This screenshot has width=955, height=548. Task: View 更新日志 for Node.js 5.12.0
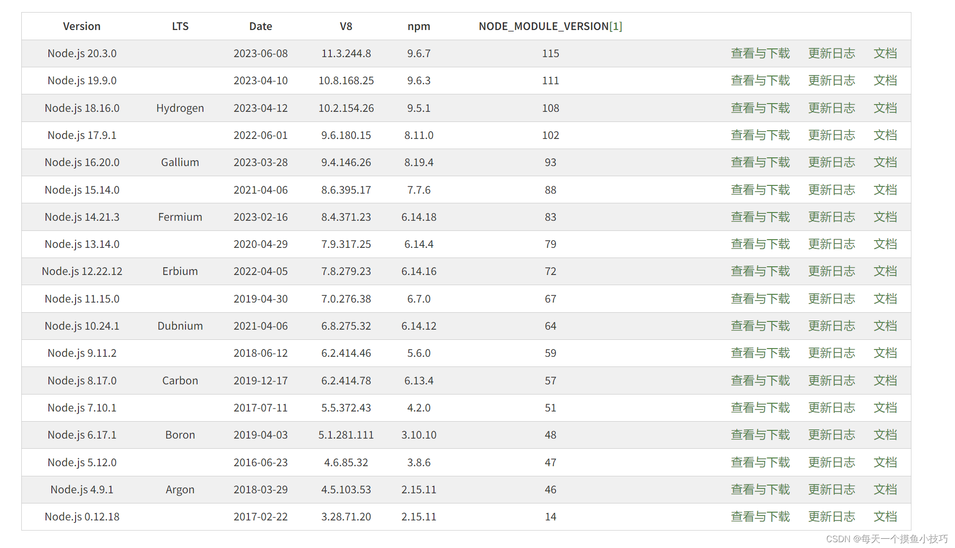(832, 462)
